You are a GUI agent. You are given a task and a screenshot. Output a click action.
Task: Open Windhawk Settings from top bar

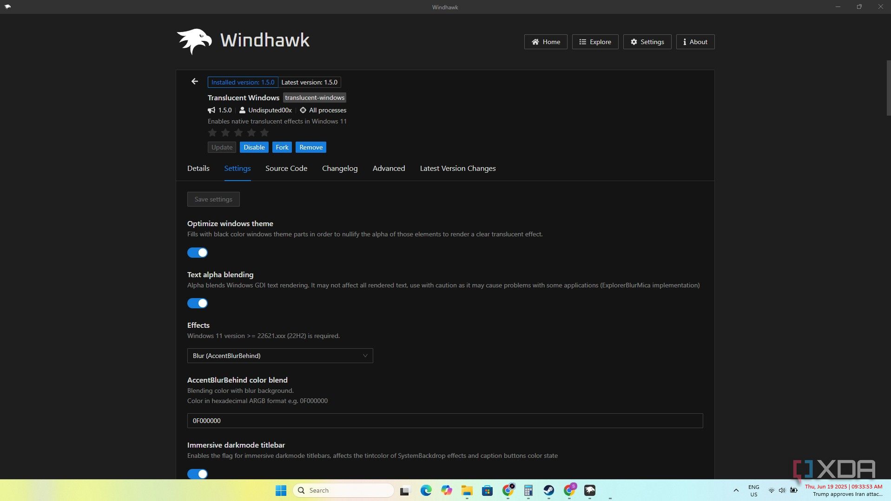click(x=647, y=42)
